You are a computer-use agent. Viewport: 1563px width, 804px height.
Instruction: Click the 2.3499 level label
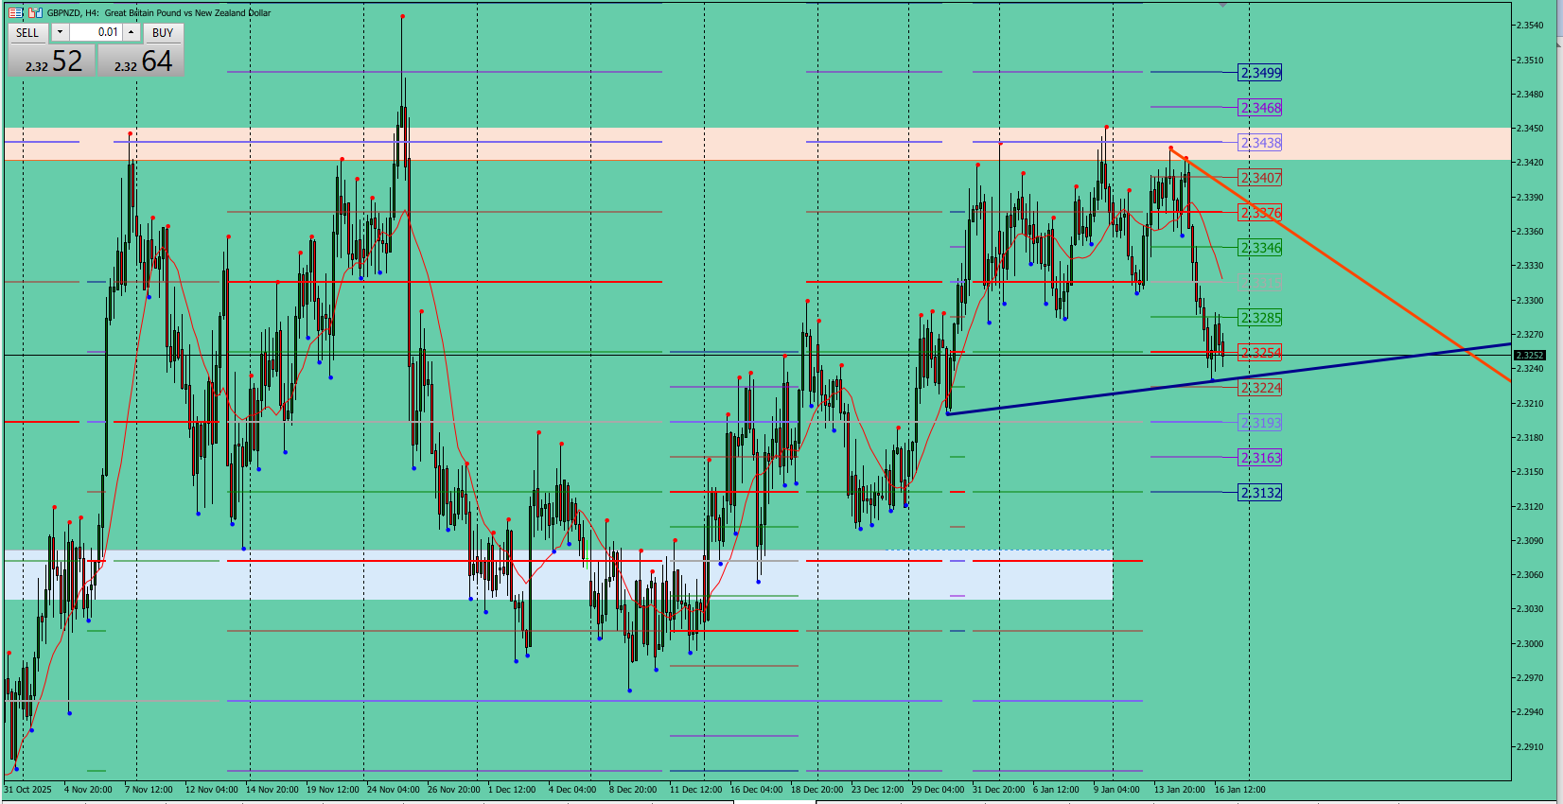[1260, 73]
